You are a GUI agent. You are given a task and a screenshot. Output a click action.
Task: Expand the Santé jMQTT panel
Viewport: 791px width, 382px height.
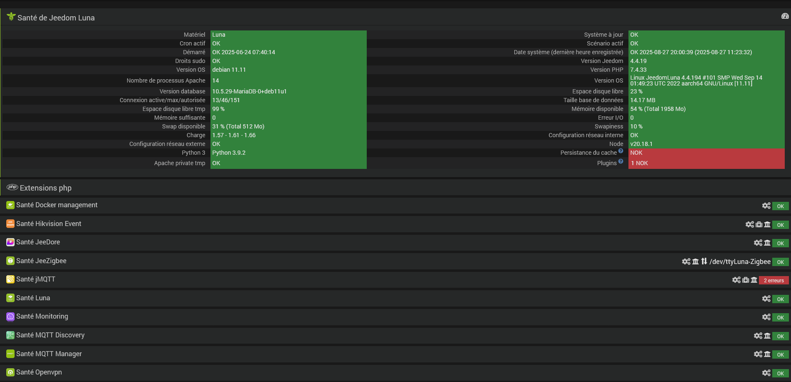[x=36, y=279]
